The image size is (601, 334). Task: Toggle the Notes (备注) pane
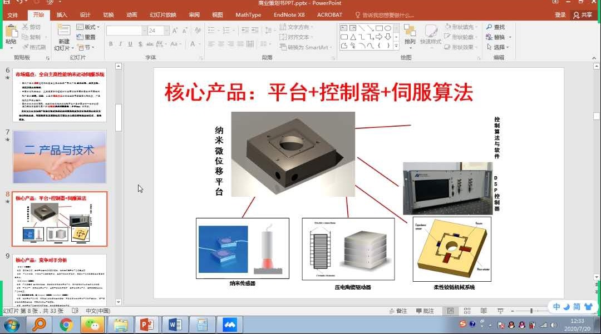click(398, 311)
